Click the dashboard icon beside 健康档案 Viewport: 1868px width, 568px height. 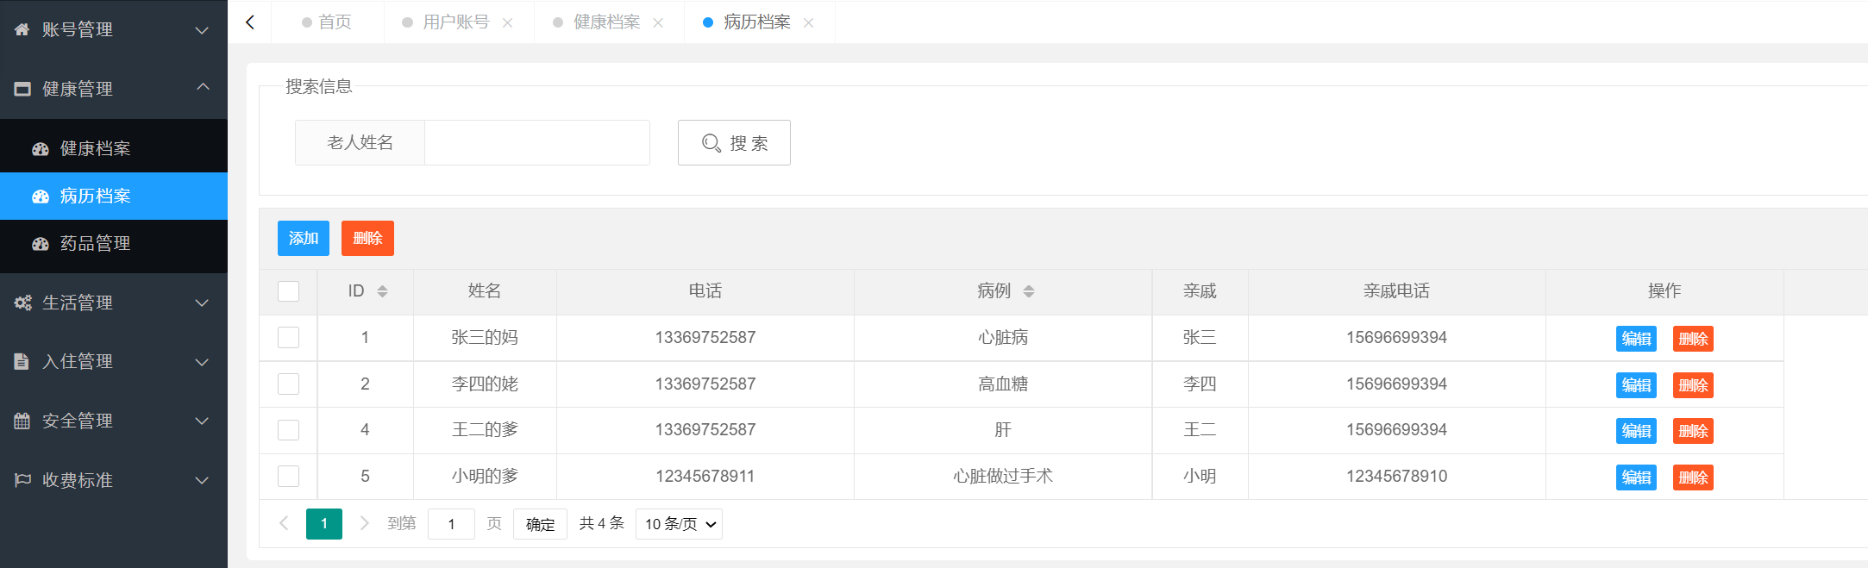pyautogui.click(x=41, y=148)
